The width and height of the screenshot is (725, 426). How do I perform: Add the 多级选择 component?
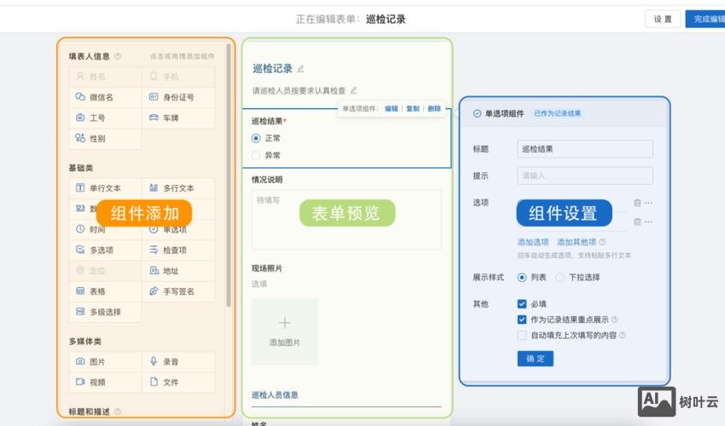pos(105,312)
